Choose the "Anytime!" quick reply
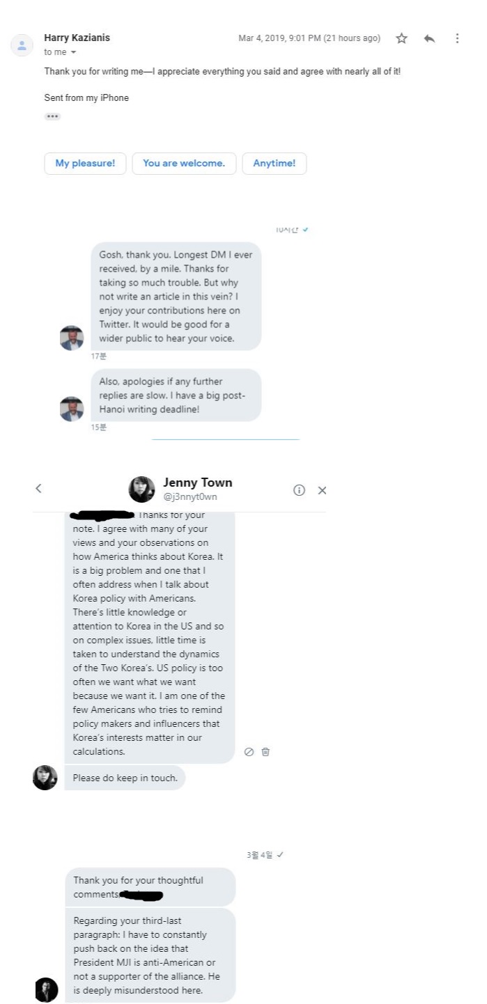487x1004 pixels. [274, 164]
